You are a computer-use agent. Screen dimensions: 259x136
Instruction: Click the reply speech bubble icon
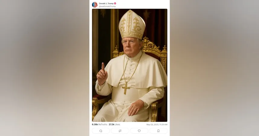click(x=101, y=131)
